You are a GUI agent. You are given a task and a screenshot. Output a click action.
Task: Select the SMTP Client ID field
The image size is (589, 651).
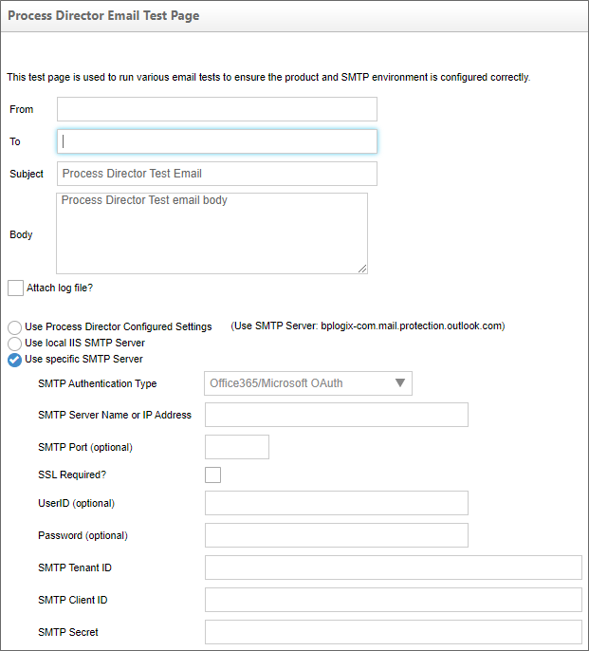tap(393, 600)
